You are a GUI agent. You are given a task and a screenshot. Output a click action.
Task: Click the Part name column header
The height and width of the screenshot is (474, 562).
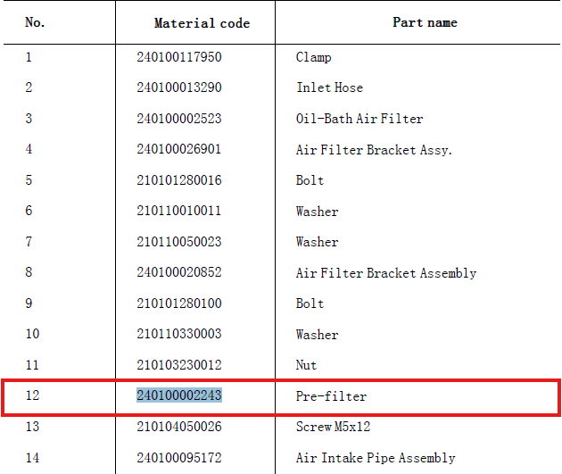tap(425, 22)
